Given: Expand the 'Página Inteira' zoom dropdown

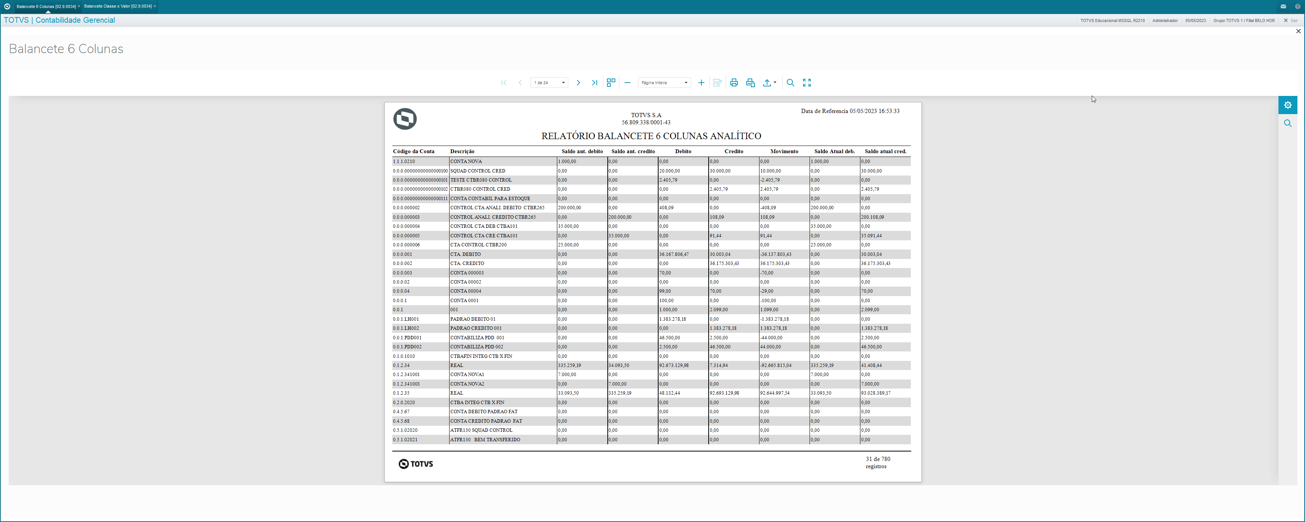Looking at the screenshot, I should (x=664, y=83).
